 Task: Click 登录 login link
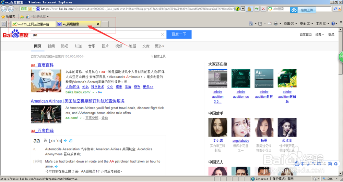tap(331, 34)
